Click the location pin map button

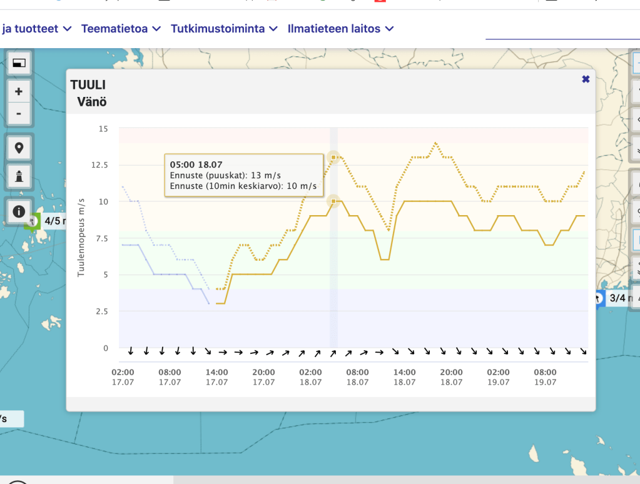click(19, 148)
